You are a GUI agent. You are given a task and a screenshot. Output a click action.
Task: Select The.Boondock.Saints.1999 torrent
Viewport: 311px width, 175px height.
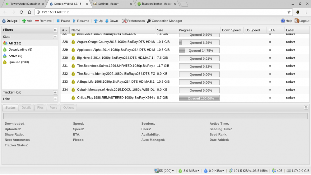[x=185, y=66]
